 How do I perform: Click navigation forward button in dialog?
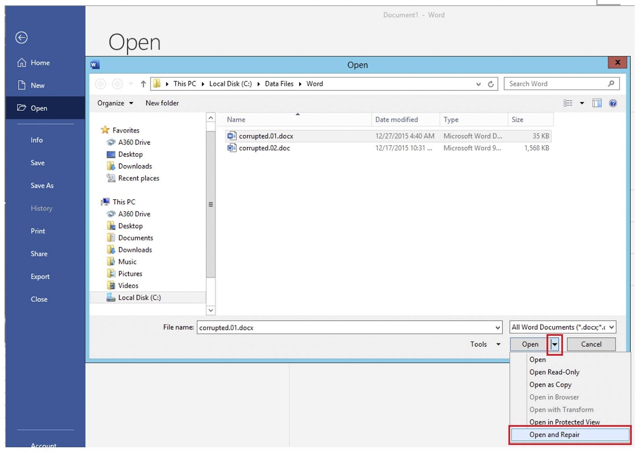[x=117, y=84]
